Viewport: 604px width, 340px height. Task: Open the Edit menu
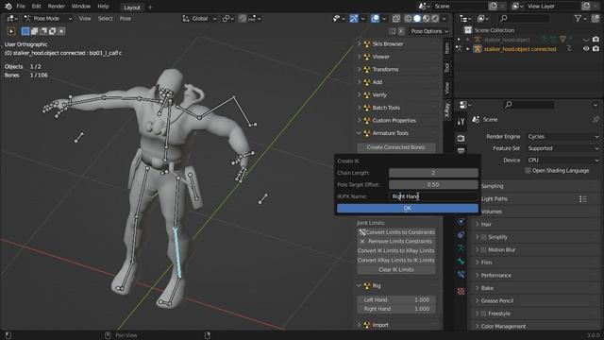[x=36, y=7]
